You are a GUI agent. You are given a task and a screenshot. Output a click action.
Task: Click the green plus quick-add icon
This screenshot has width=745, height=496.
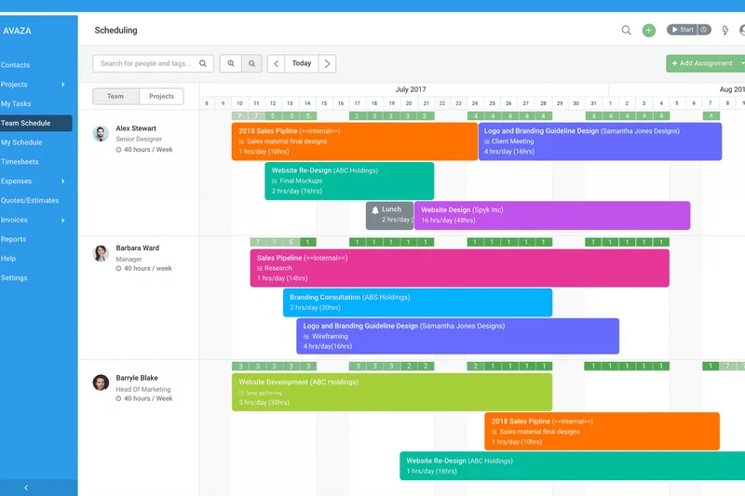click(649, 31)
